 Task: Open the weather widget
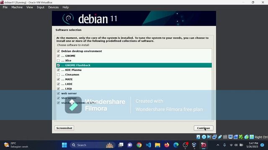tap(16, 145)
